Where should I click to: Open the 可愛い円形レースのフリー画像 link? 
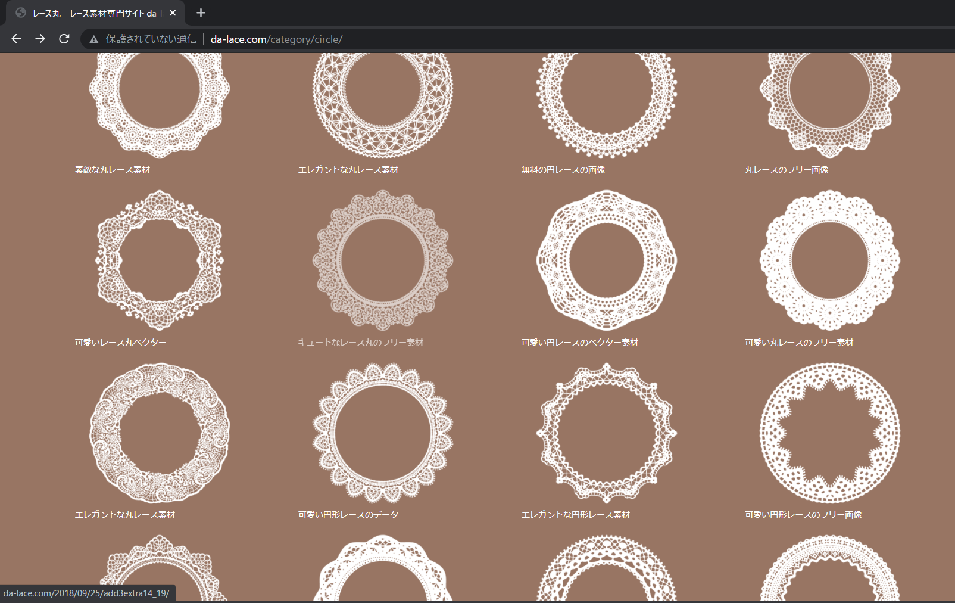click(803, 515)
